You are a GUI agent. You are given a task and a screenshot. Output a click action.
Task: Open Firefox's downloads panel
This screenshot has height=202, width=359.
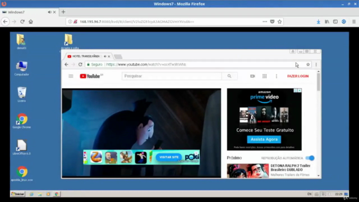pos(318,21)
